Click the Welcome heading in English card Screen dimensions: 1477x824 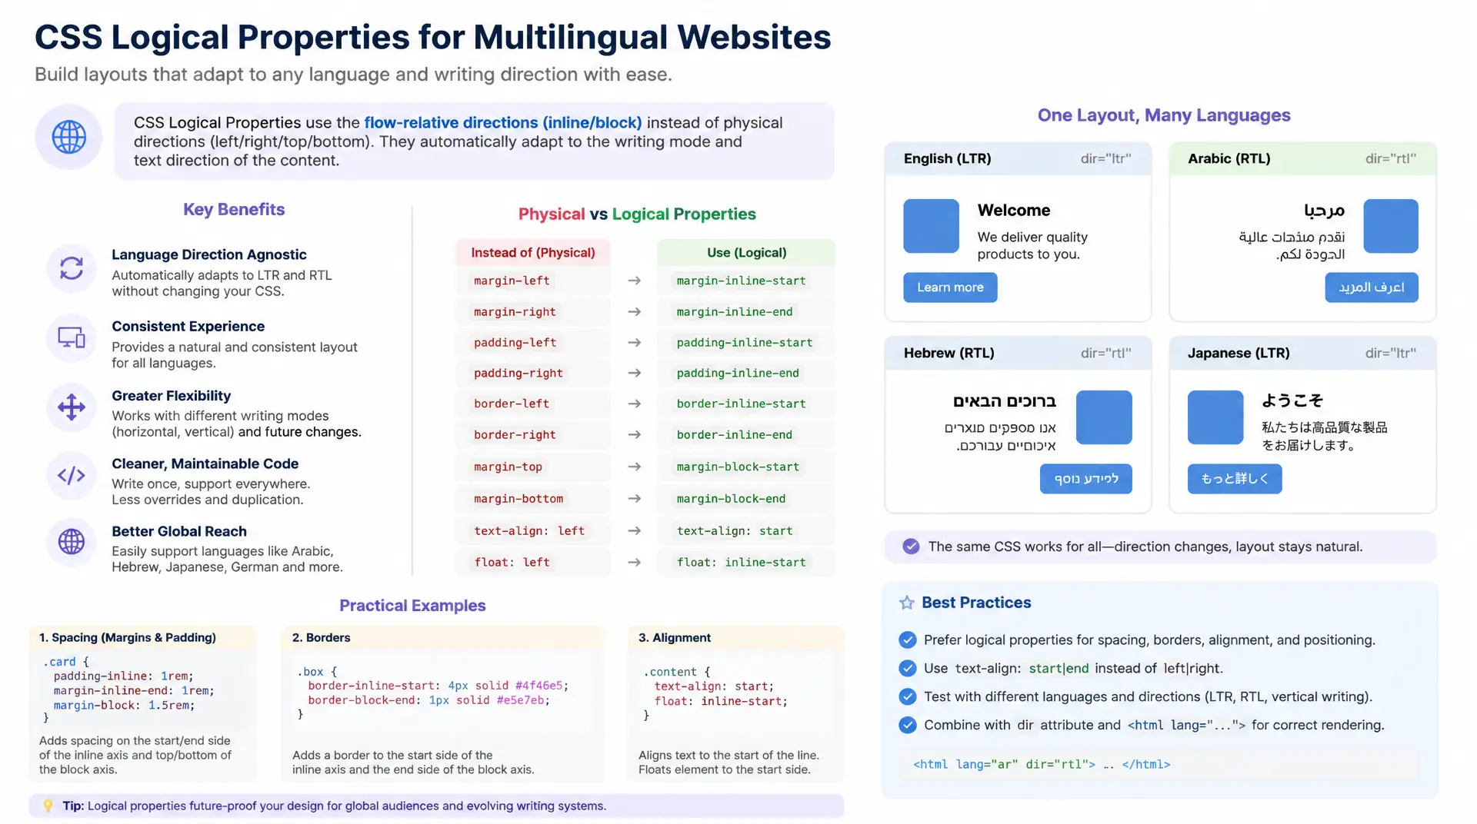point(1014,211)
